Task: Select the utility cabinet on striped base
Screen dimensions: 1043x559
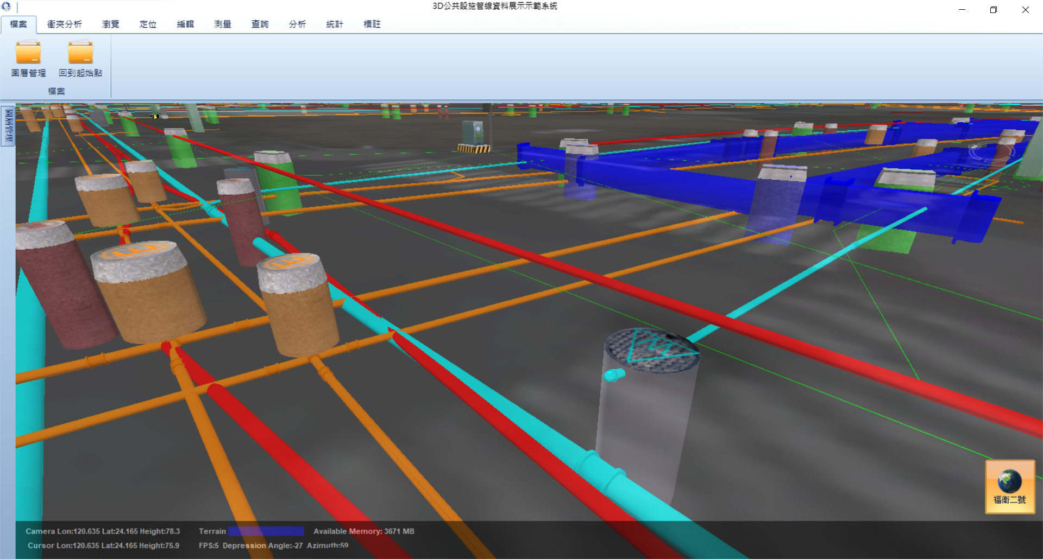Action: pos(474,136)
